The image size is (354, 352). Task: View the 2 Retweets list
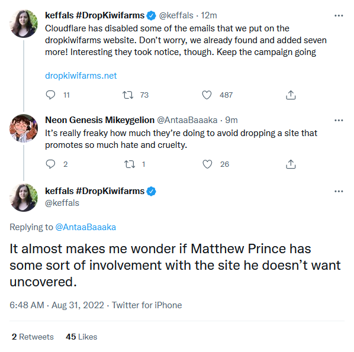(x=33, y=337)
